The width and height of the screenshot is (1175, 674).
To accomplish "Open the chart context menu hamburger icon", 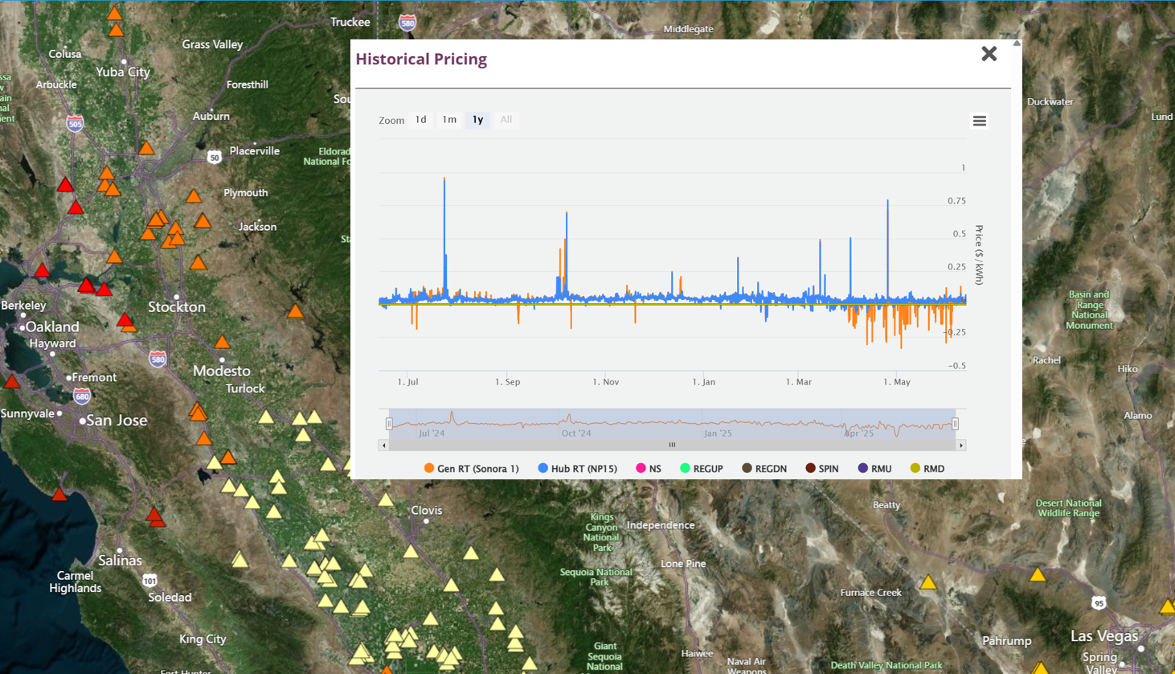I will tap(979, 121).
